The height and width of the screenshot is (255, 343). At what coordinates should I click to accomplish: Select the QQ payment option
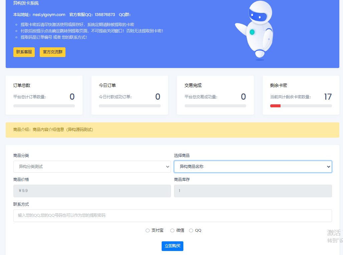coord(191,230)
